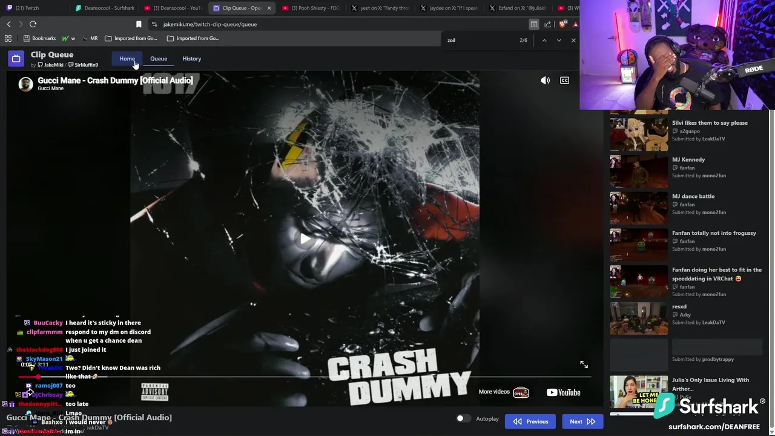Click Gucci Mane channel avatar
This screenshot has height=436, width=775.
pyautogui.click(x=25, y=84)
